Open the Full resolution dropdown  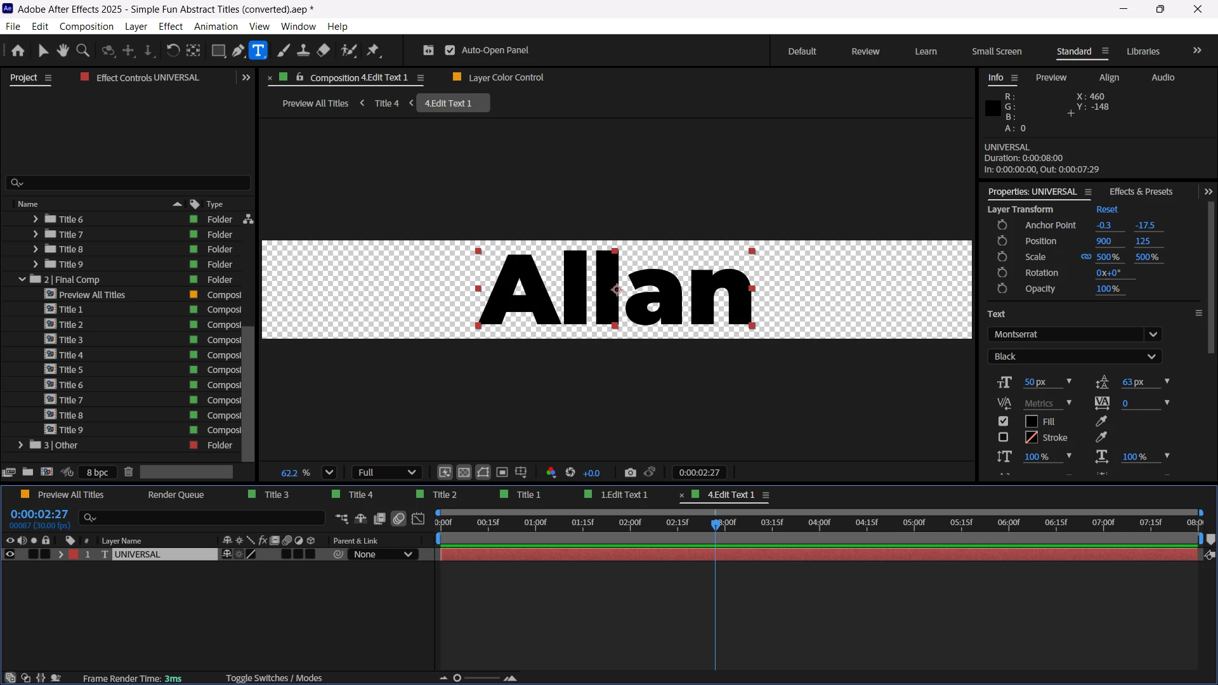coord(386,473)
